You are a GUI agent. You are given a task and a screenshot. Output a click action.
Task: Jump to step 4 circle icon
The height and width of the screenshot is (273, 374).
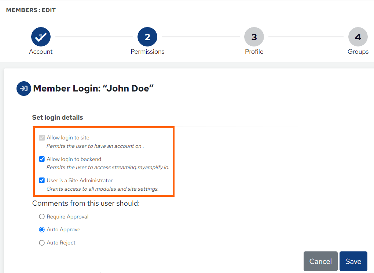[358, 37]
